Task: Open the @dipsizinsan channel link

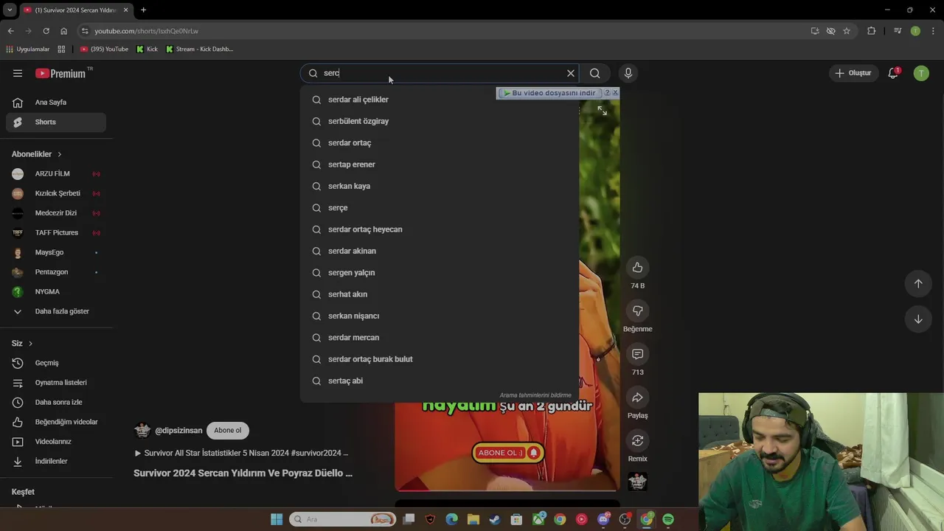Action: (178, 431)
